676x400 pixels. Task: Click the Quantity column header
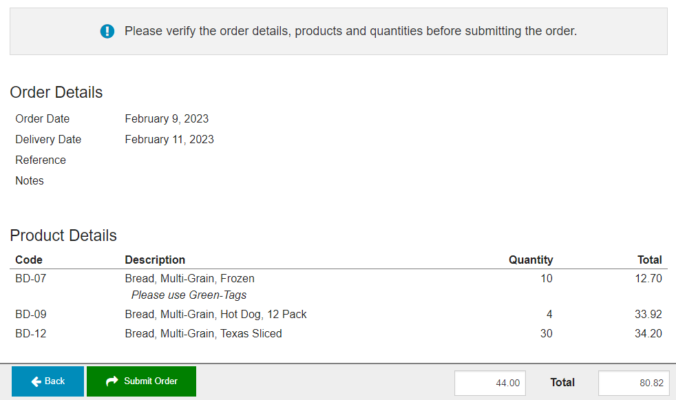(x=531, y=260)
